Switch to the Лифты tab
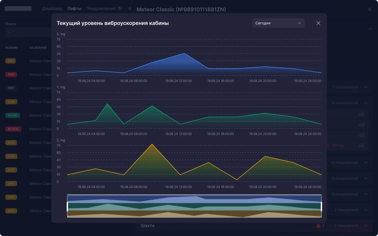The image size is (378, 236). point(74,8)
